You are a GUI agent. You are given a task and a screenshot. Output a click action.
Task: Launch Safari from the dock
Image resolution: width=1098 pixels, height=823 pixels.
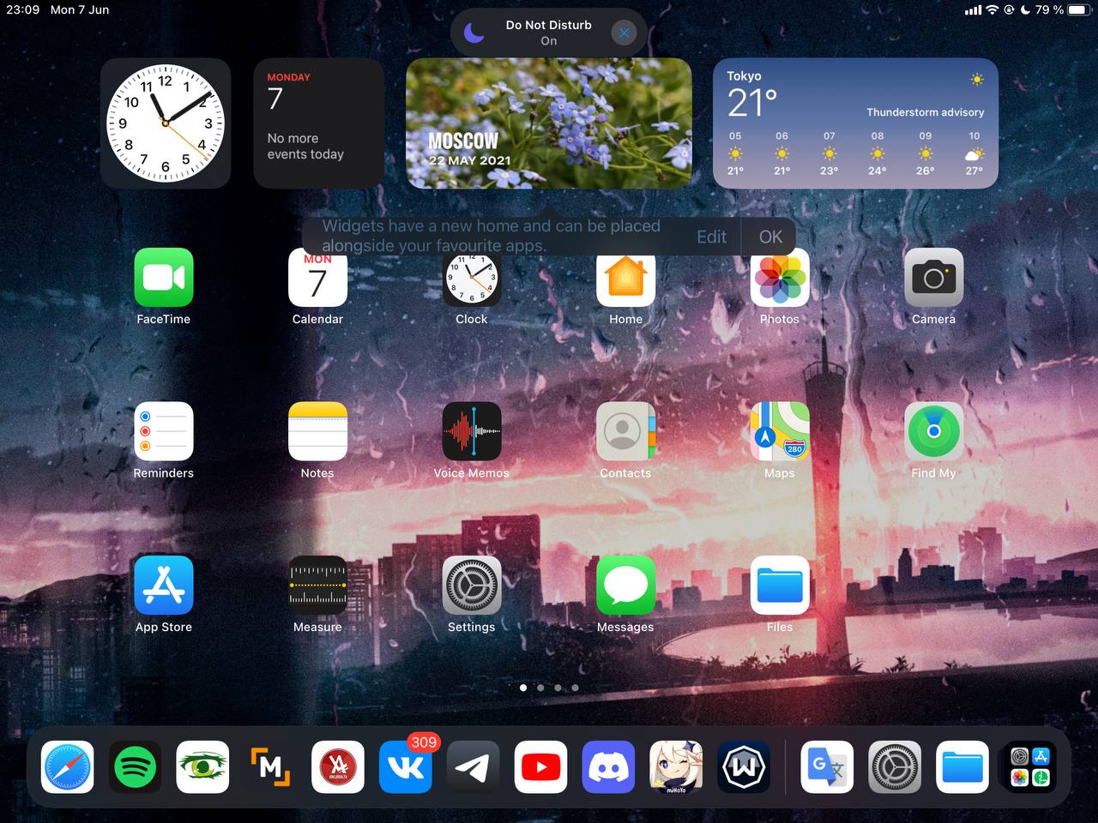tap(67, 767)
